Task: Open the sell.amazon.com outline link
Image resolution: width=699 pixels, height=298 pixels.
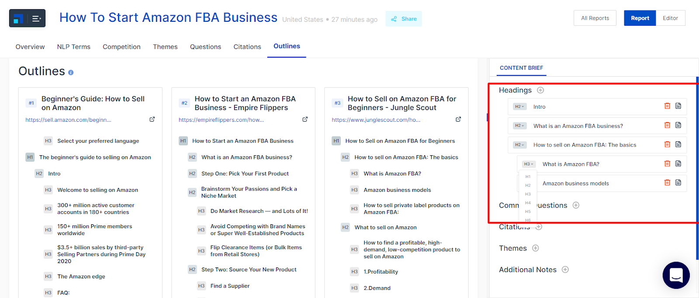Action: click(68, 120)
